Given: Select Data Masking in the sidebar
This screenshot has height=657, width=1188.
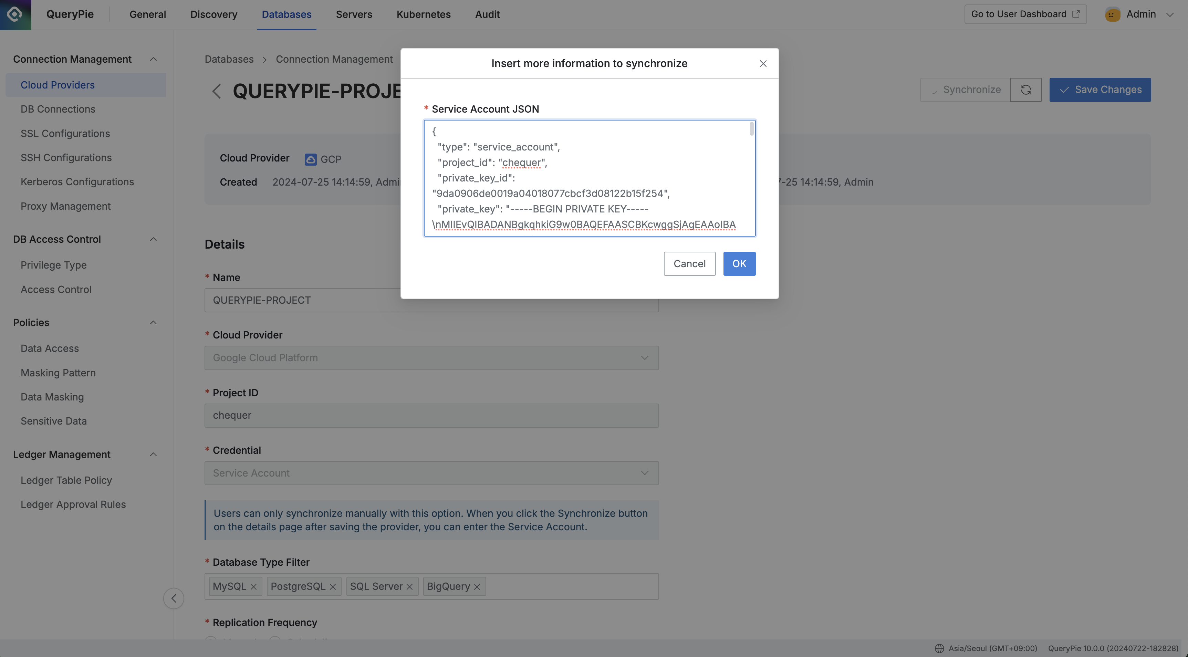Looking at the screenshot, I should pos(52,397).
